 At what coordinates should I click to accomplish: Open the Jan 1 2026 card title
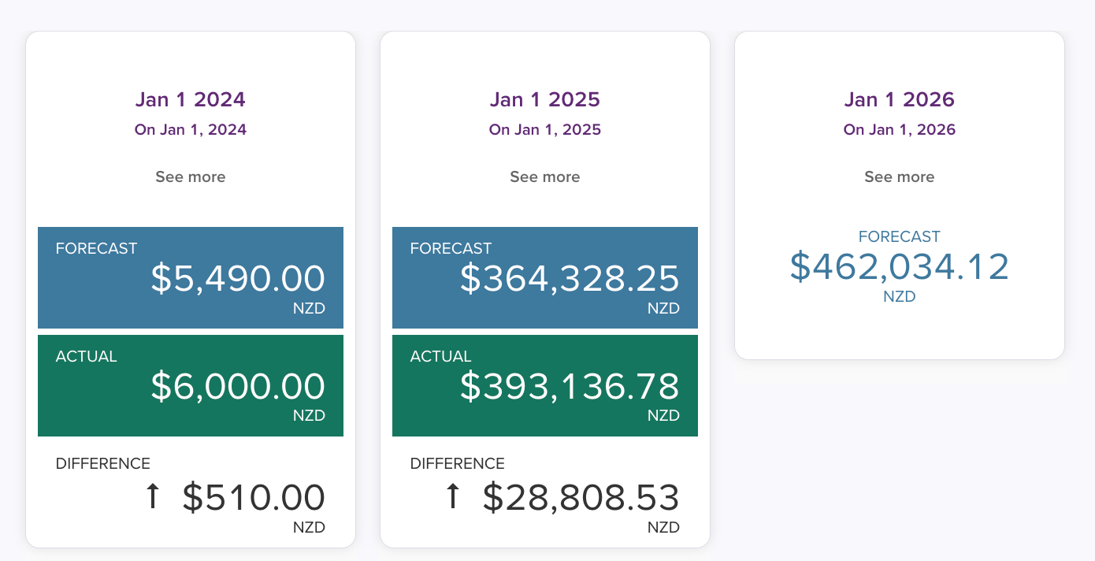pyautogui.click(x=900, y=100)
